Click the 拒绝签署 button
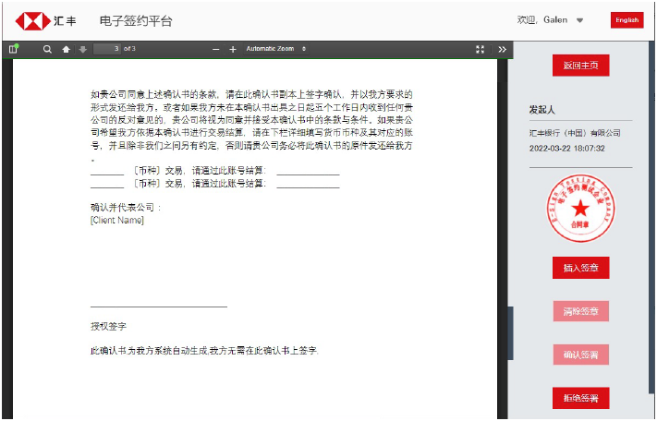 click(x=580, y=398)
